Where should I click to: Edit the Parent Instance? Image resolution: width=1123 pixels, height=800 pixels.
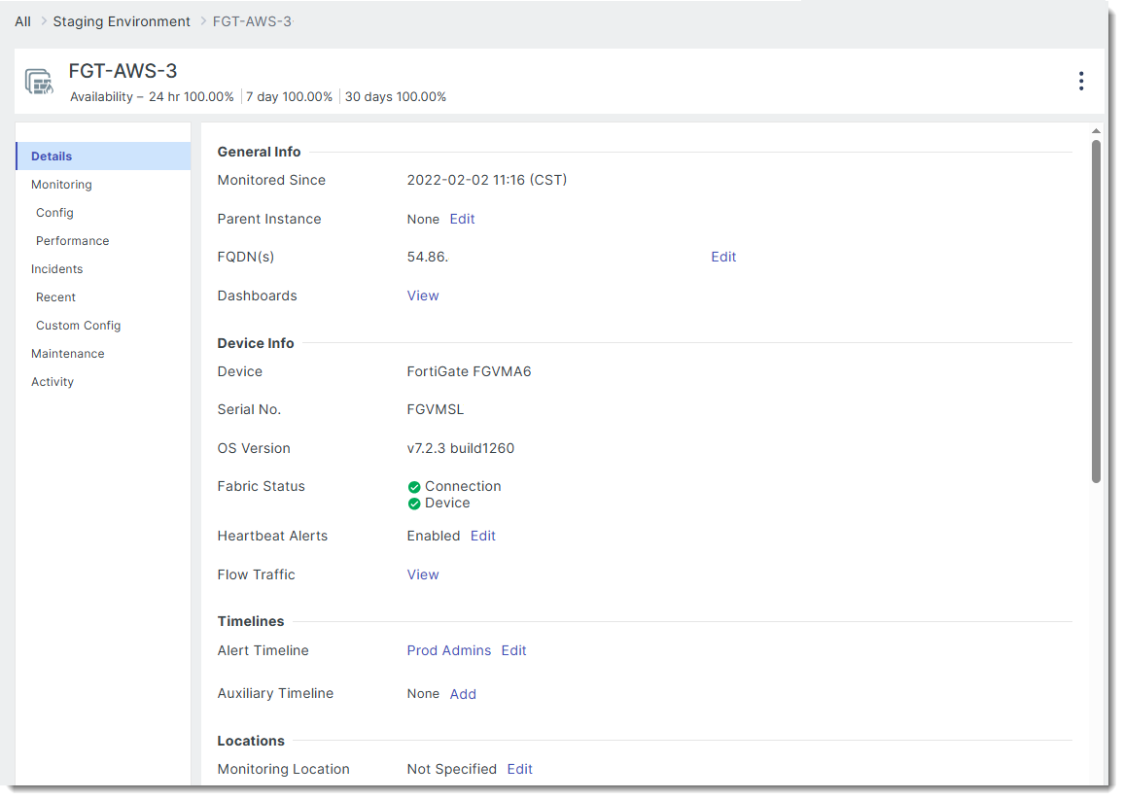click(x=462, y=220)
